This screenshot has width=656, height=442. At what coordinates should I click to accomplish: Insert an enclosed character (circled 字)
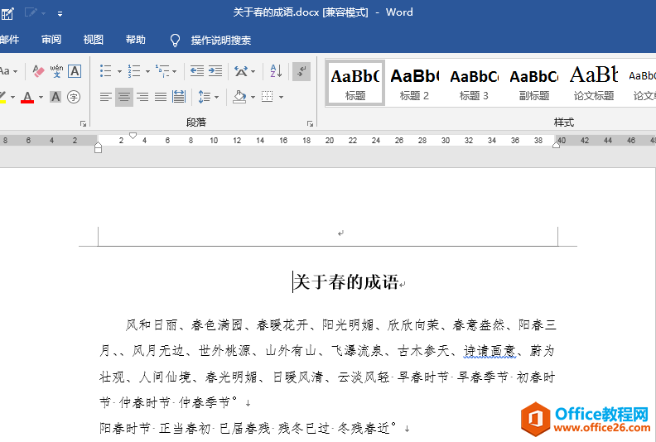pyautogui.click(x=74, y=97)
